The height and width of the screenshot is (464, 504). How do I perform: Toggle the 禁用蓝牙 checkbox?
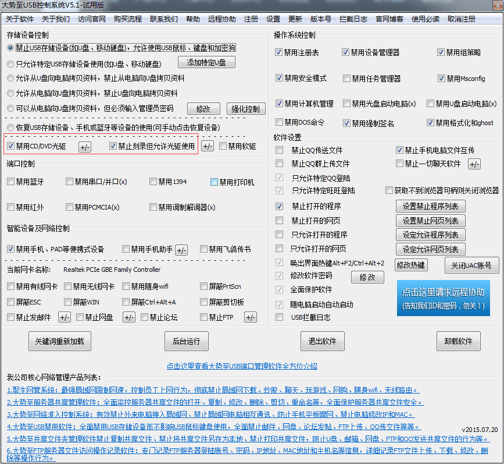pos(10,180)
